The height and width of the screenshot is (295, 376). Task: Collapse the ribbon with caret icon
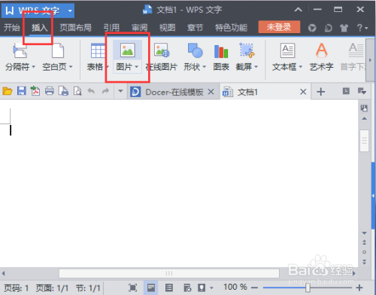tap(298, 10)
